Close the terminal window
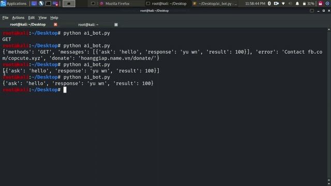 click(329, 11)
